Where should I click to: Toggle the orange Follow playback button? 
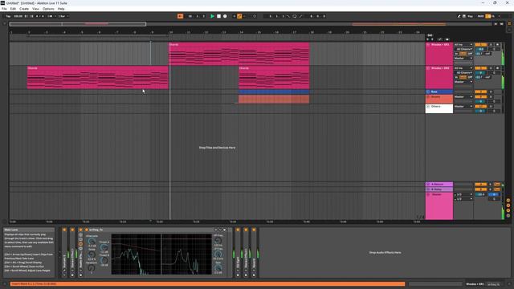[180, 16]
